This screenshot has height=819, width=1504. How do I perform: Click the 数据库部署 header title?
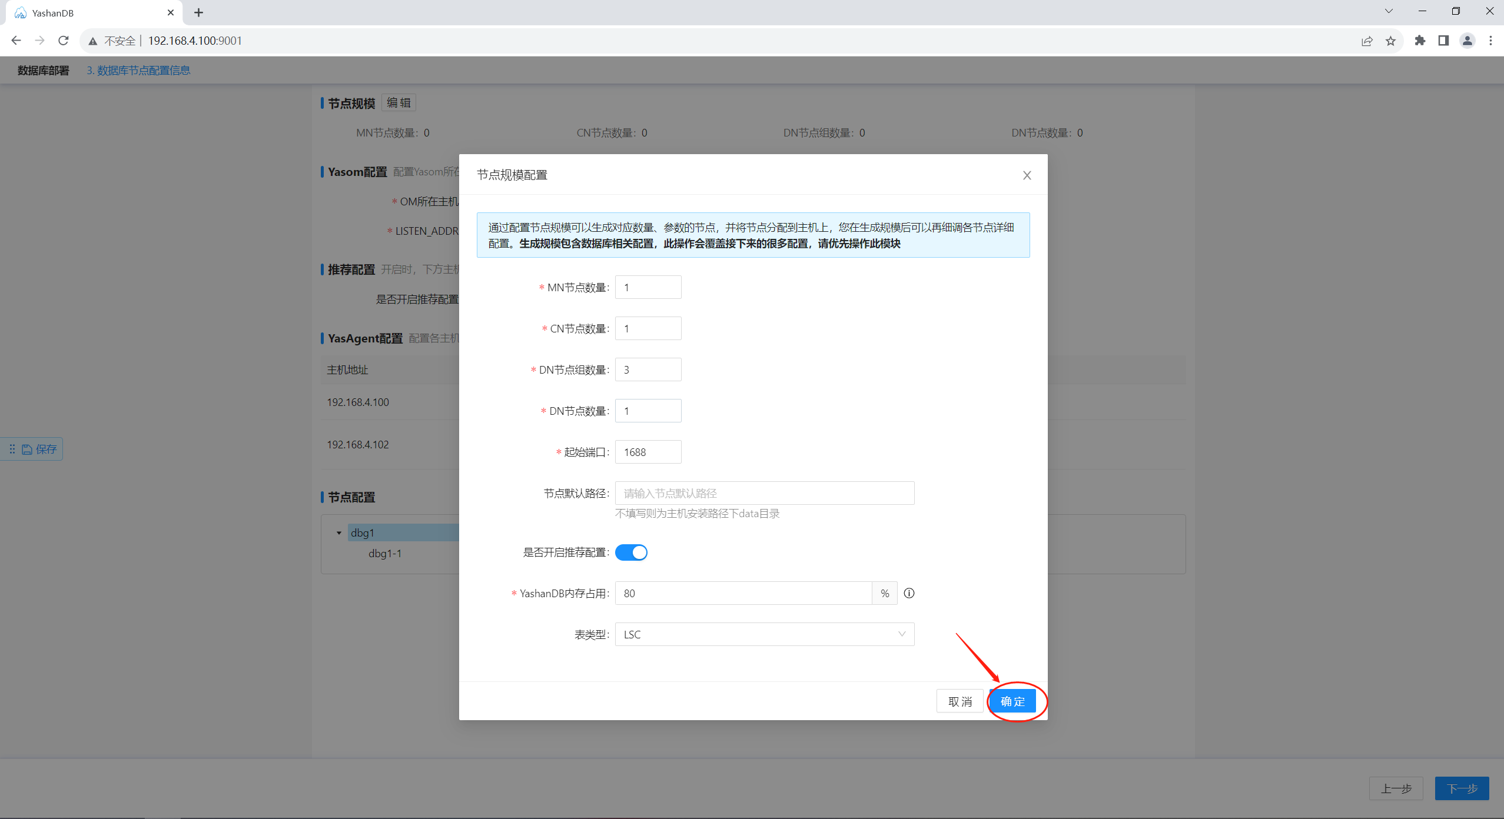(43, 71)
